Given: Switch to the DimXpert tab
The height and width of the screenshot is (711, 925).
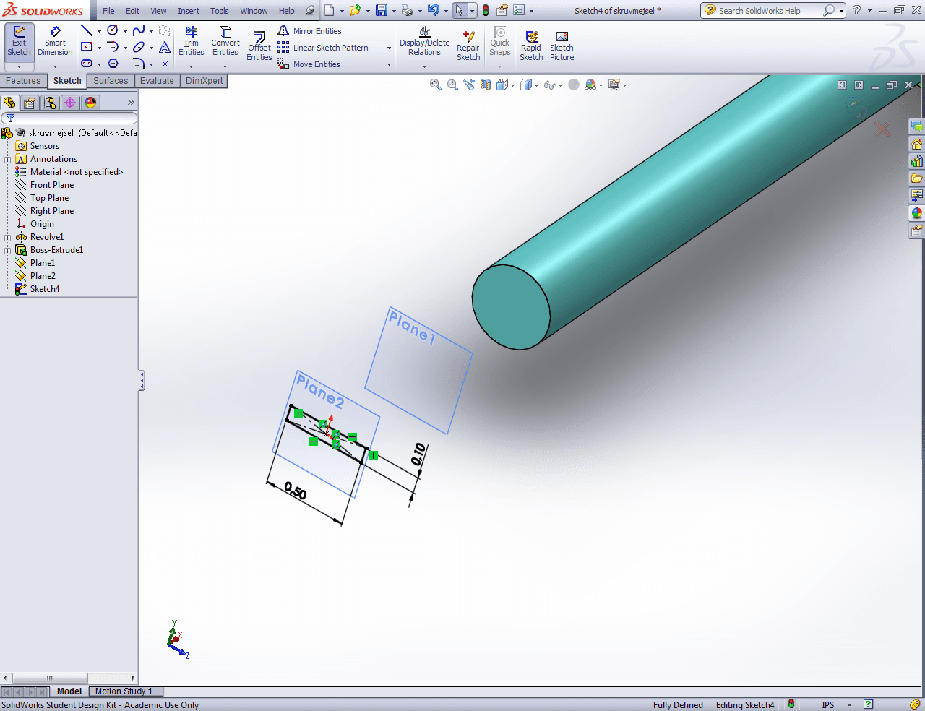Looking at the screenshot, I should click(205, 81).
